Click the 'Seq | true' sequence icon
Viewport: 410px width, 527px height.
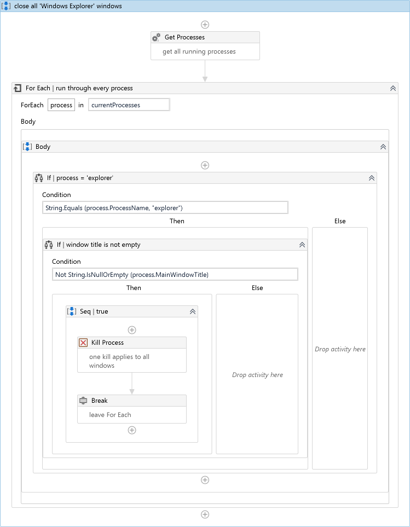(x=72, y=311)
